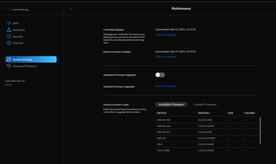Select the Available Firmware tab
Image resolution: width=276 pixels, height=164 pixels.
tap(171, 105)
